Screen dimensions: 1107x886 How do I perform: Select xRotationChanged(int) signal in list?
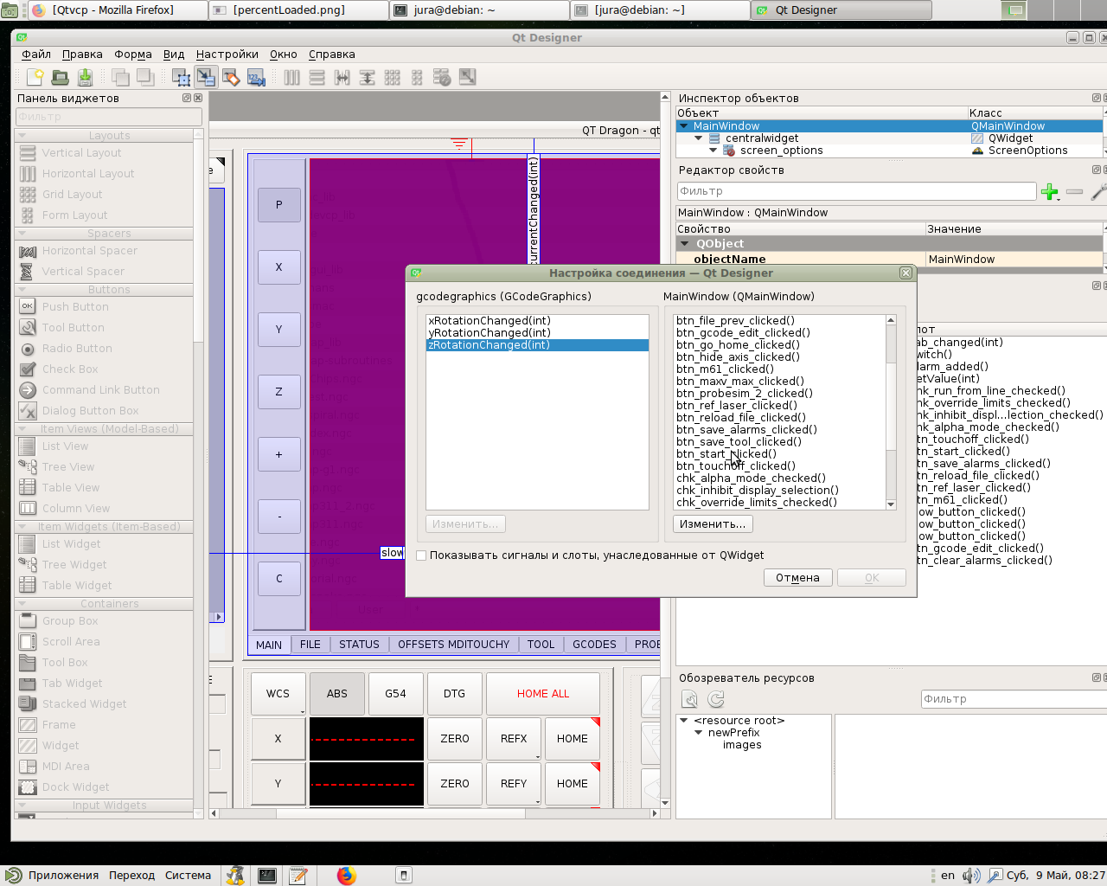[537, 320]
